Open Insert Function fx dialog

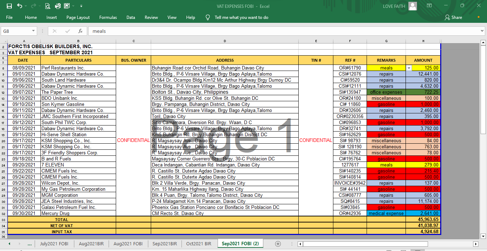pos(80,31)
